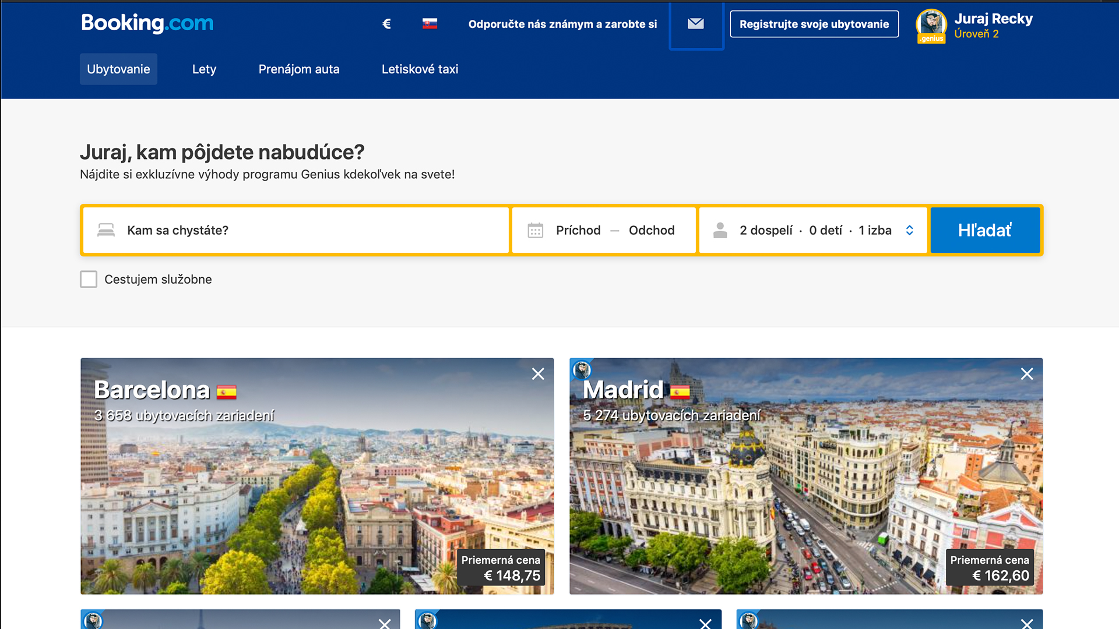The width and height of the screenshot is (1119, 629).
Task: Click the 5 274 ubytovacích zariadení text
Action: (671, 415)
